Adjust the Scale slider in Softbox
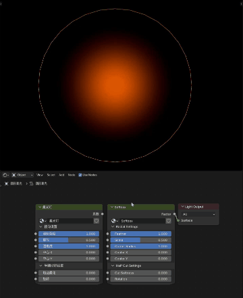 click(141, 240)
